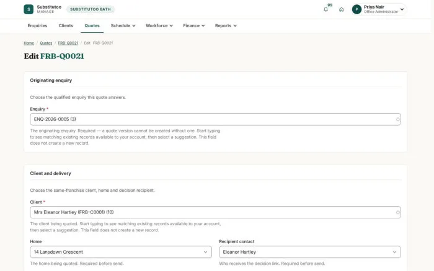Click the Client field with Mrs Eleanor Hartley

(215, 212)
